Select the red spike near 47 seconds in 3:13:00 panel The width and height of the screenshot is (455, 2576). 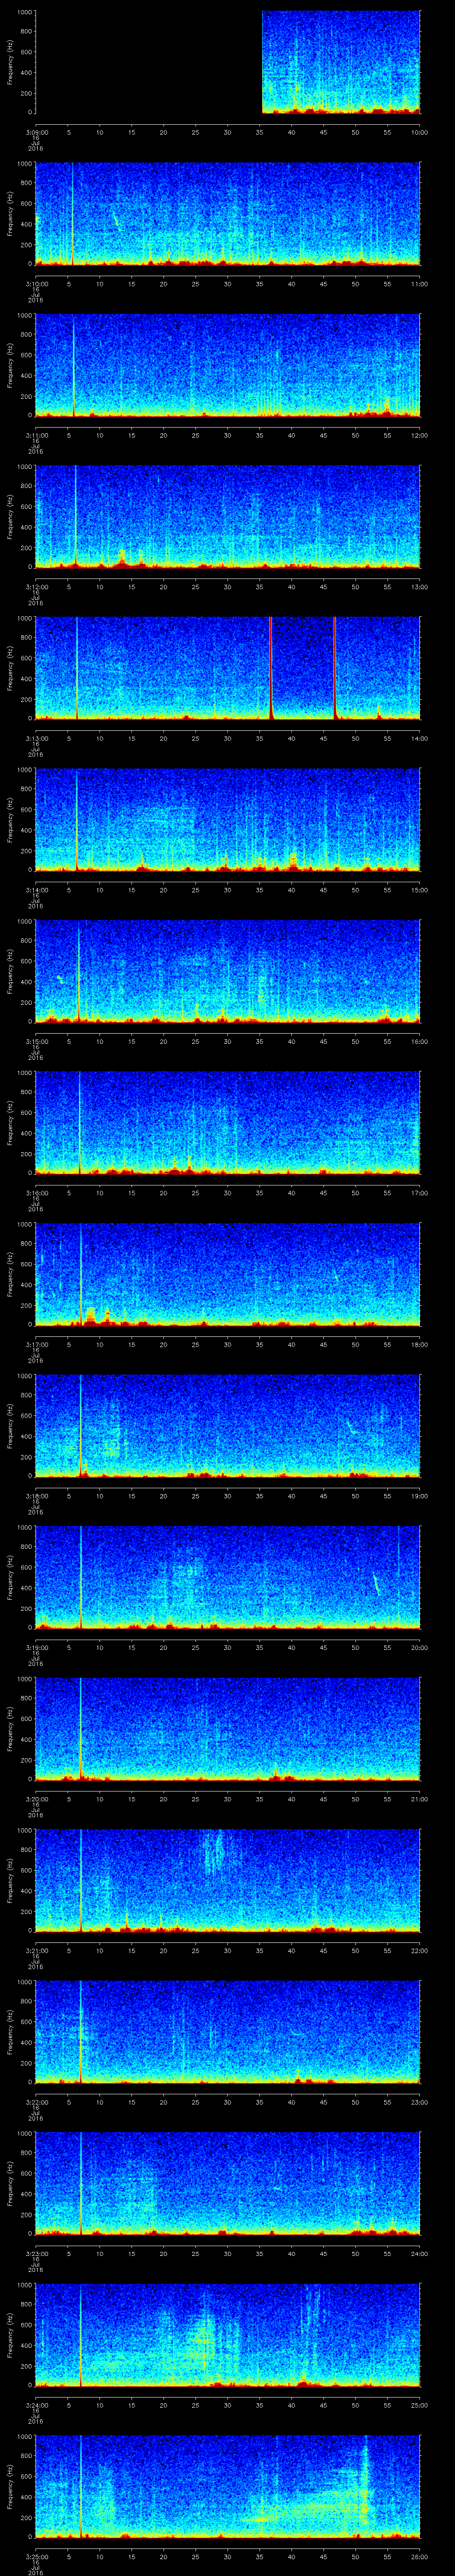(334, 668)
